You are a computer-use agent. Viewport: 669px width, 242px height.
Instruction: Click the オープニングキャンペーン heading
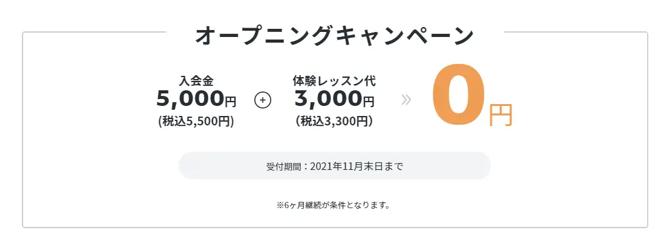pyautogui.click(x=334, y=36)
